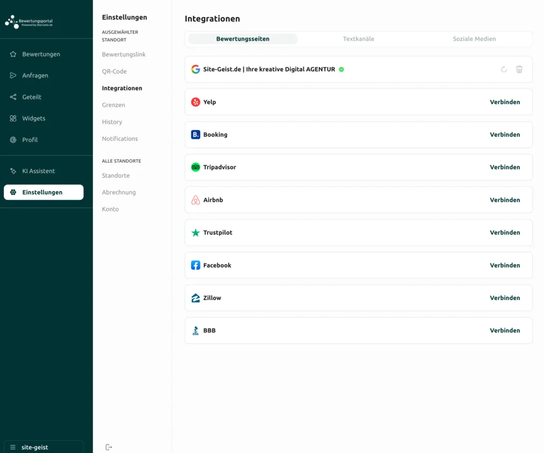Click the refresh icon on the Google integration
Screen dimensions: 544x453
click(504, 70)
